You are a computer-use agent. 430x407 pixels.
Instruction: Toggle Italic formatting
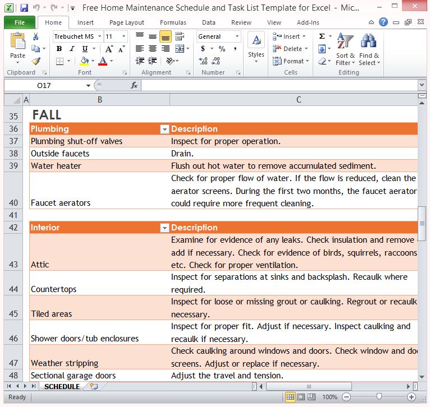point(71,49)
